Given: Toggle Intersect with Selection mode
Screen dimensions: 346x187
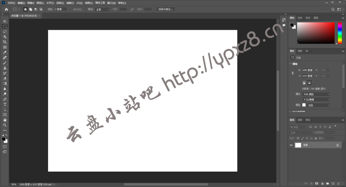Looking at the screenshot, I should [x=41, y=9].
